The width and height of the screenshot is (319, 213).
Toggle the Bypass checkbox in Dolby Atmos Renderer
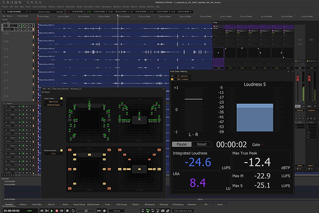pos(42,92)
